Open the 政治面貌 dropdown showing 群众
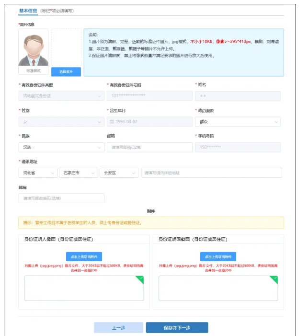Image resolution: width=308 pixels, height=336 pixels. click(238, 122)
